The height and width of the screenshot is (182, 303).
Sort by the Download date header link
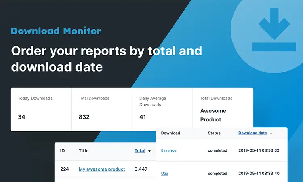(x=253, y=133)
